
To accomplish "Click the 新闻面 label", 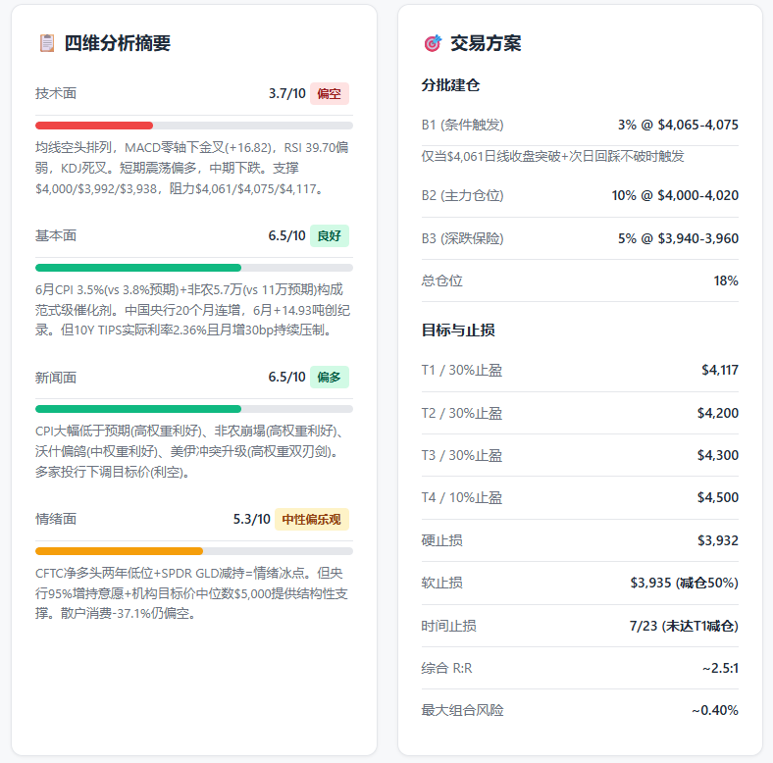I will pyautogui.click(x=56, y=378).
